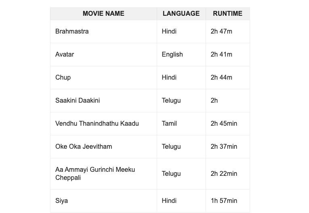Click the English language cell
Viewport: 309px width, 213px height.
pos(172,54)
